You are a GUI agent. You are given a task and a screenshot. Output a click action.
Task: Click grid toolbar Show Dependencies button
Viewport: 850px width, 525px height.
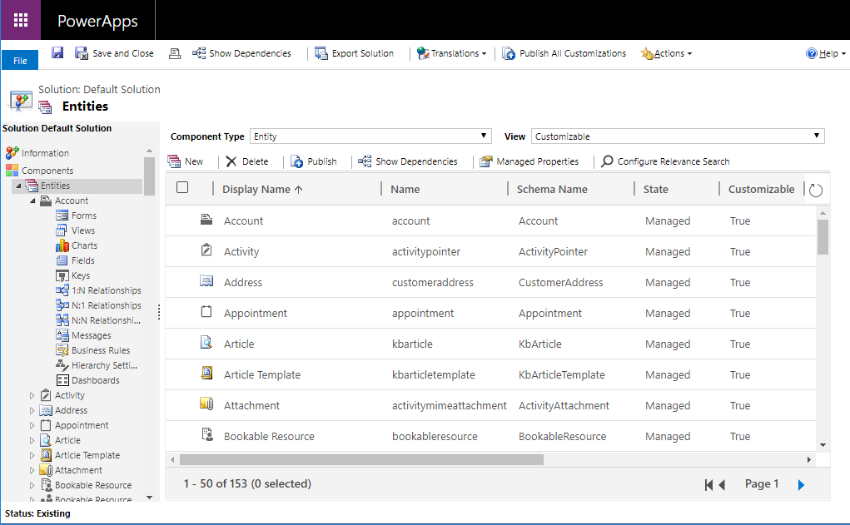[408, 161]
